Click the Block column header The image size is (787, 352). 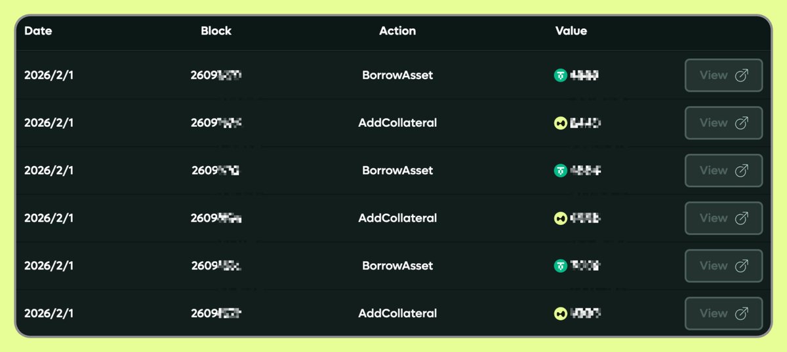pos(216,31)
